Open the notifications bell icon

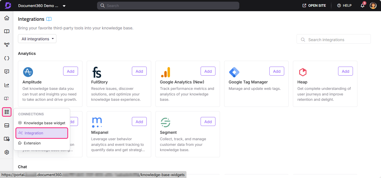(362, 5)
